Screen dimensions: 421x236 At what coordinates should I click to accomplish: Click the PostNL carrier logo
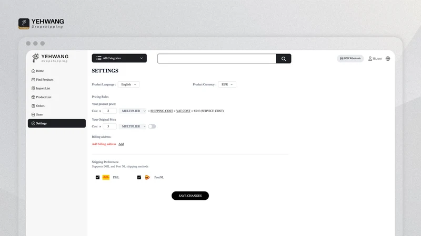pyautogui.click(x=147, y=177)
